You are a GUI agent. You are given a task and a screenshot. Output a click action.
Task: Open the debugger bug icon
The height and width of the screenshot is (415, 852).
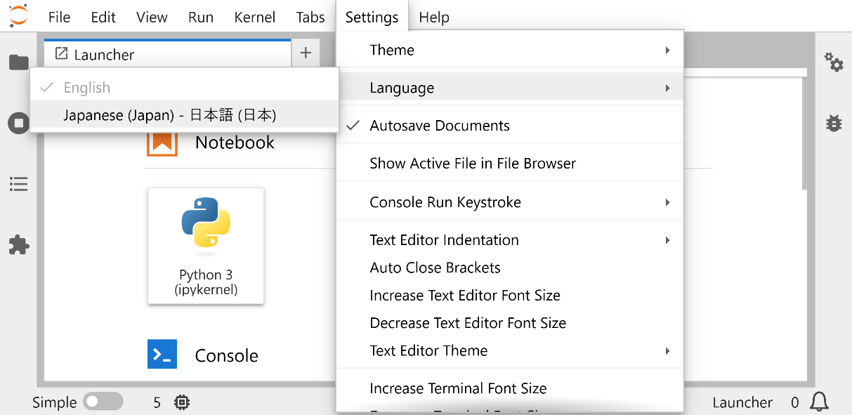[x=834, y=124]
